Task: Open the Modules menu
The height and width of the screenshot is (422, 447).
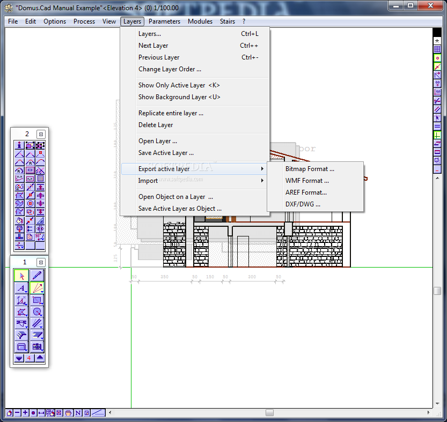Action: point(200,21)
